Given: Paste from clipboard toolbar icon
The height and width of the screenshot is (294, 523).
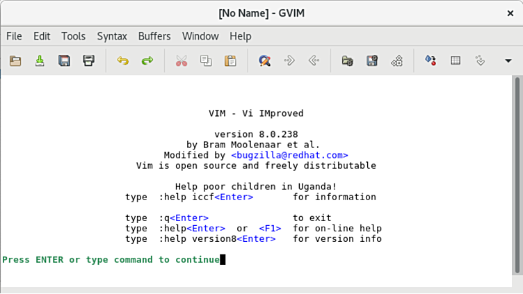Looking at the screenshot, I should pos(230,61).
